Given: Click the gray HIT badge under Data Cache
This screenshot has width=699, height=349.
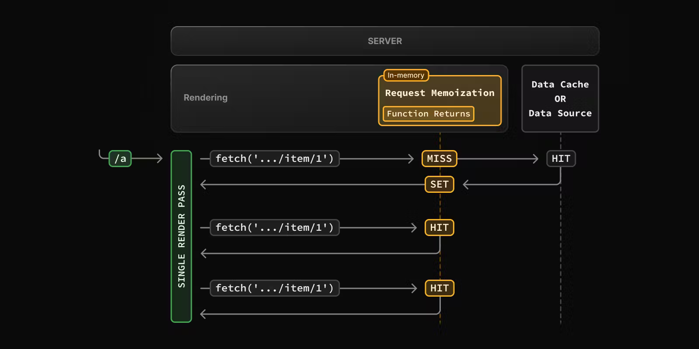Looking at the screenshot, I should (x=561, y=159).
